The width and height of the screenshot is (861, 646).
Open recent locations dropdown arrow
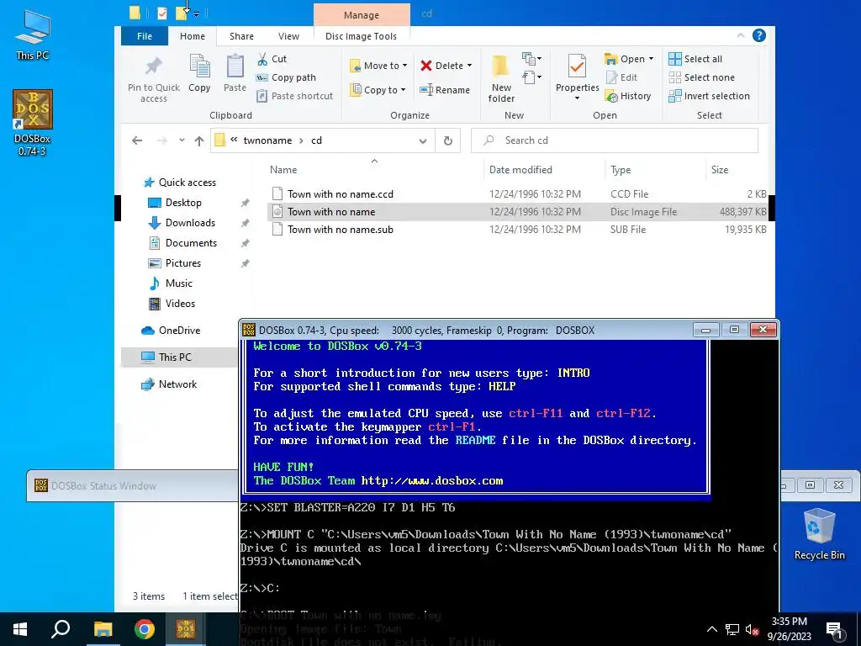click(182, 140)
